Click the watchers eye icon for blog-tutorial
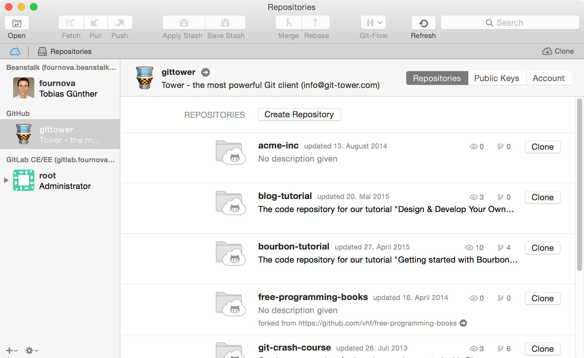 click(474, 197)
